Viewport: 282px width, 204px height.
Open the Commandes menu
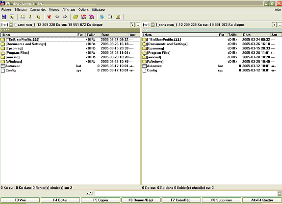click(38, 10)
